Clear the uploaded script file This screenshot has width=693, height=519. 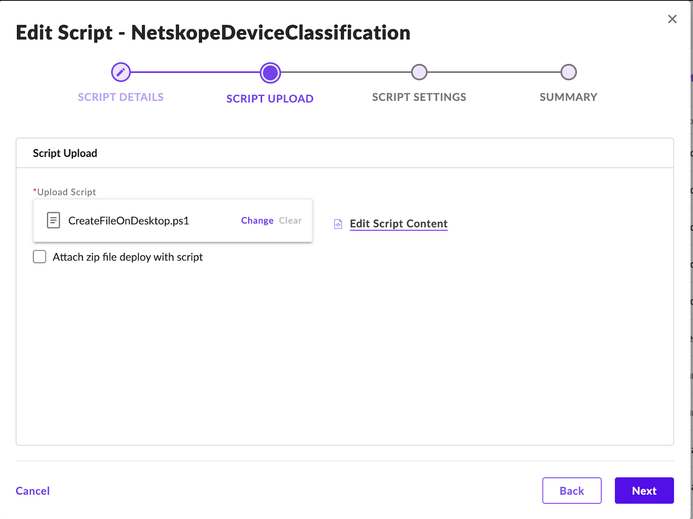tap(290, 221)
